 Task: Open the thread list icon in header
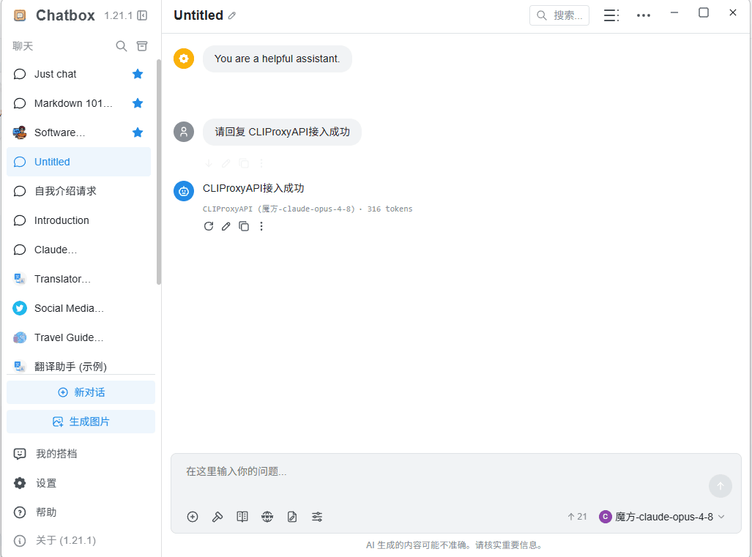pyautogui.click(x=611, y=16)
